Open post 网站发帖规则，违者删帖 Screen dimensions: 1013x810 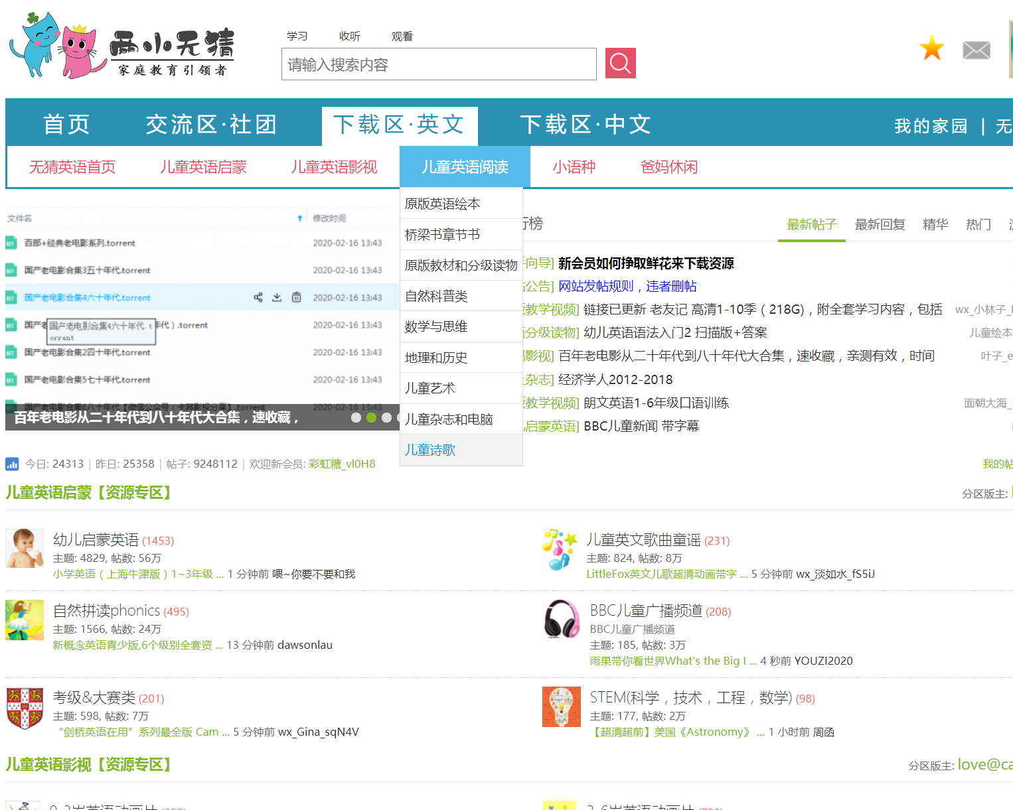tap(627, 286)
